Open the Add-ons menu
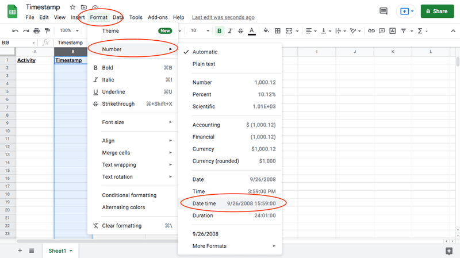The image size is (460, 258). (x=158, y=17)
